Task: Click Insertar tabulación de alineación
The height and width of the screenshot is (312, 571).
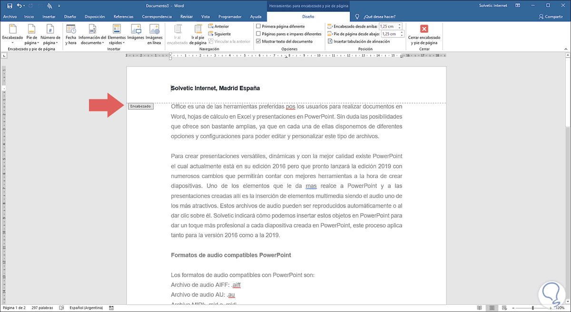Action: tap(359, 41)
